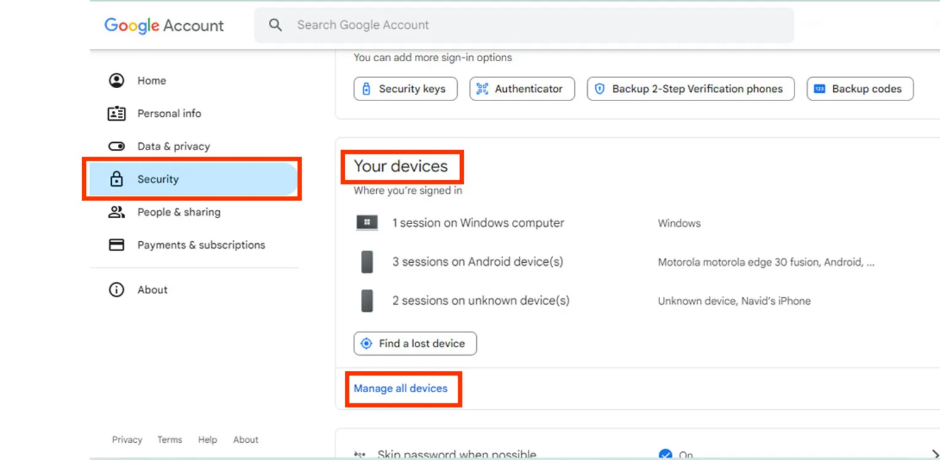Image resolution: width=940 pixels, height=460 pixels.
Task: Open the Terms footer link
Action: pyautogui.click(x=169, y=440)
